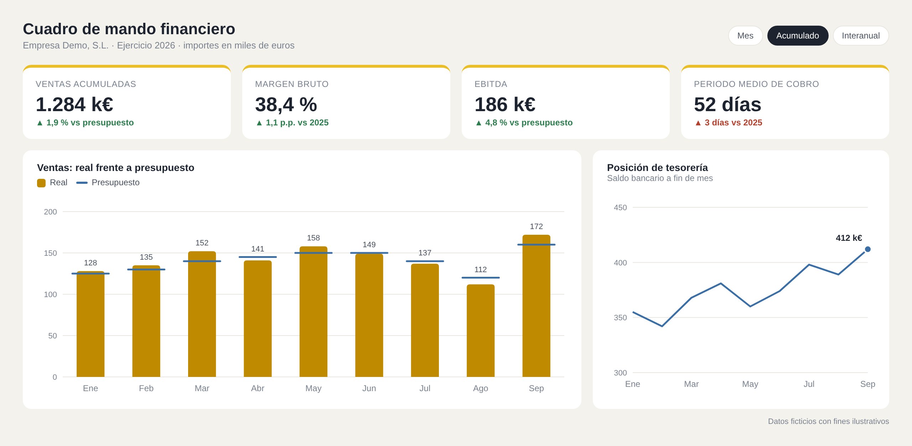Select the Acumulado tab
Viewport: 912px width, 446px height.
pyautogui.click(x=798, y=36)
